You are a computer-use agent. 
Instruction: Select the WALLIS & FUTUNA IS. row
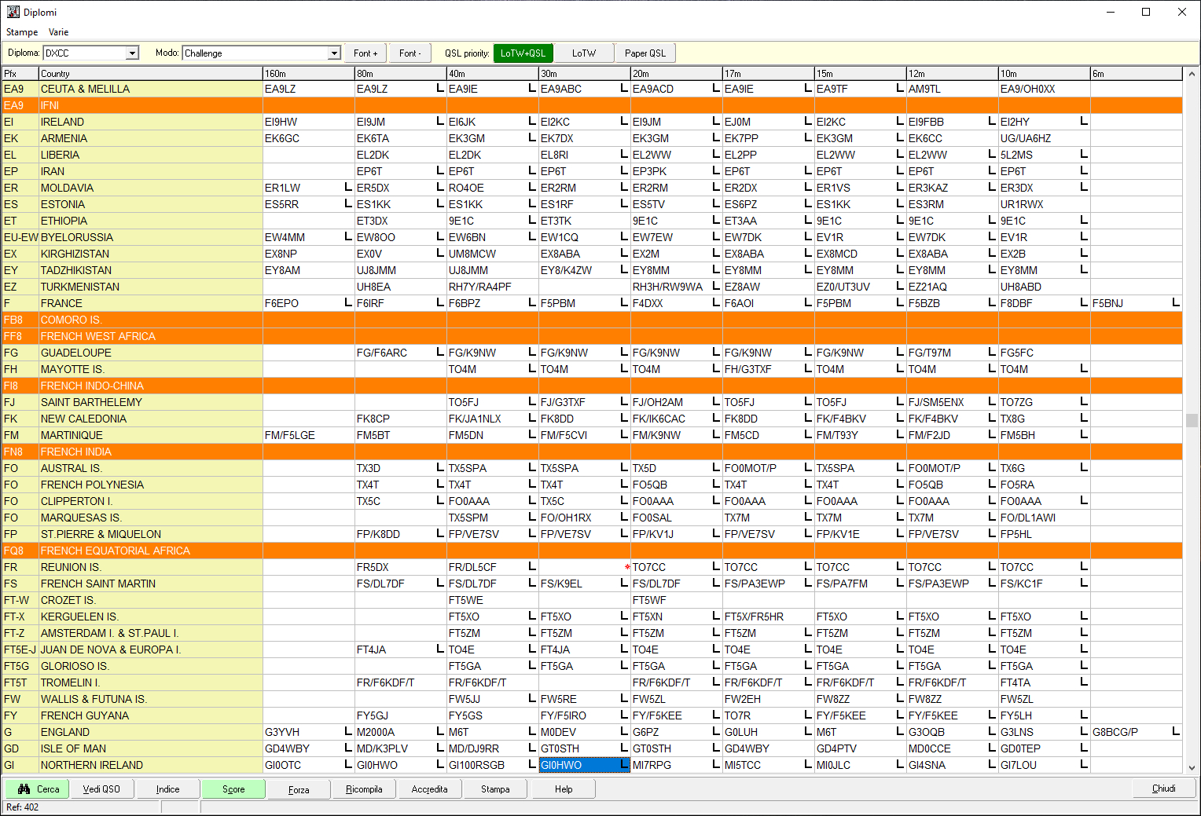(x=592, y=699)
